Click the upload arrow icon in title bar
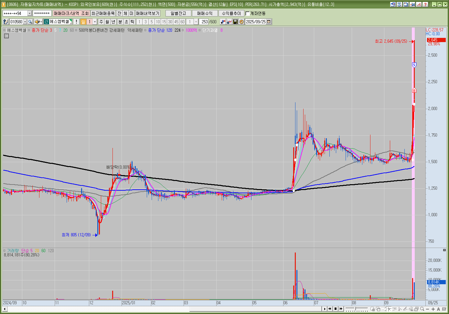This screenshot has width=449, height=314. click(x=400, y=4)
